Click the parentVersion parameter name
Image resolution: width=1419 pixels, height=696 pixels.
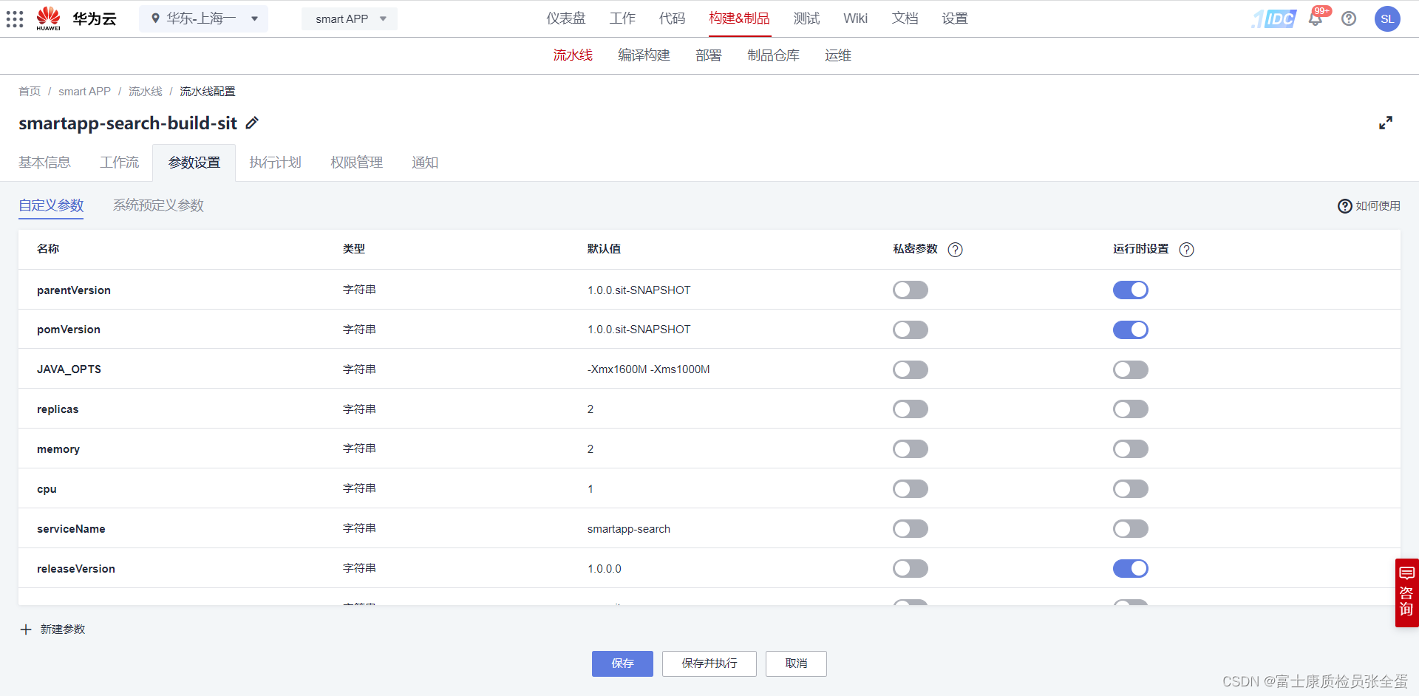(74, 290)
